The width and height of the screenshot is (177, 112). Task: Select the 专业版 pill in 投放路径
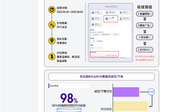pos(145,37)
